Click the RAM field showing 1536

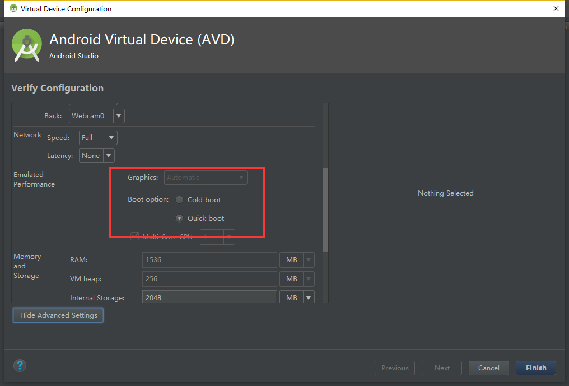[x=210, y=260]
